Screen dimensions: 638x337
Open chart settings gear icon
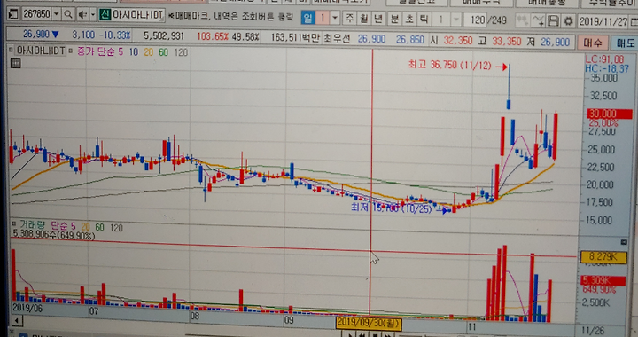[568, 20]
